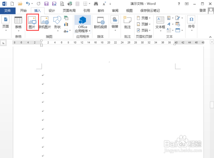Image resolution: width=214 pixels, height=158 pixels.
Task: Insert a chart using the bar chart icon
Action: pos(66,24)
